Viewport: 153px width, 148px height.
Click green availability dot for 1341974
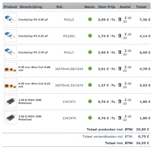(90, 118)
